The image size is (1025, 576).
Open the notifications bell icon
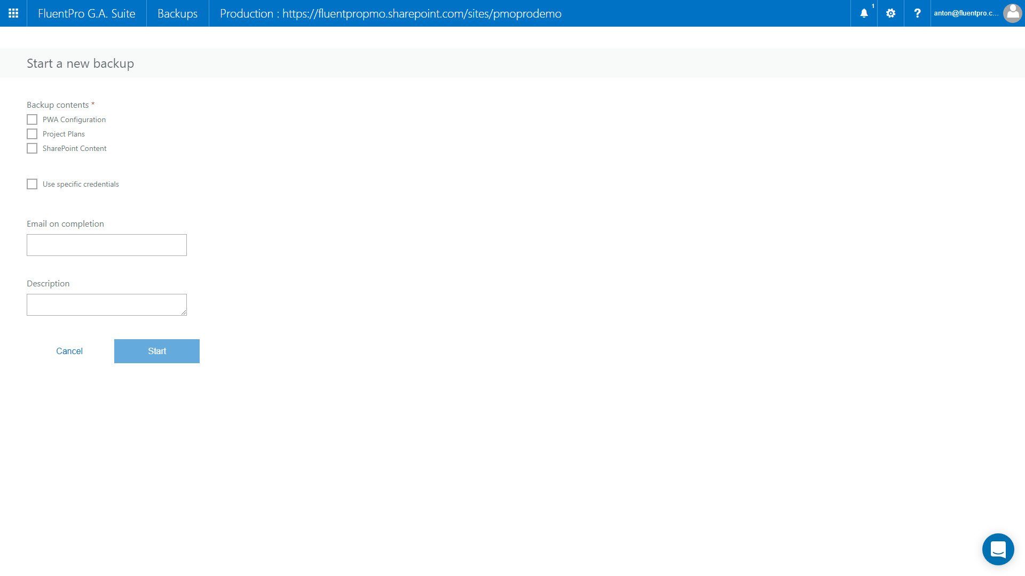point(863,14)
